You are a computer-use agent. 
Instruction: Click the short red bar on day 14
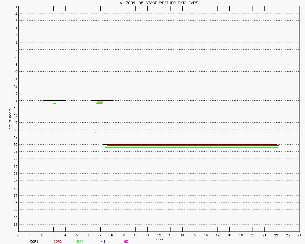pyautogui.click(x=100, y=102)
